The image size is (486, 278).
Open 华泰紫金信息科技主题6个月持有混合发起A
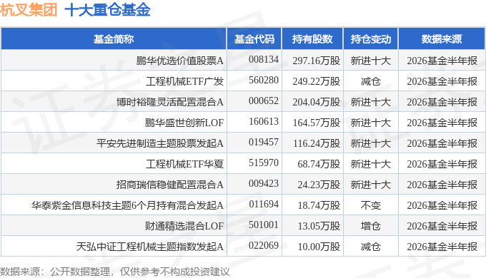point(127,205)
